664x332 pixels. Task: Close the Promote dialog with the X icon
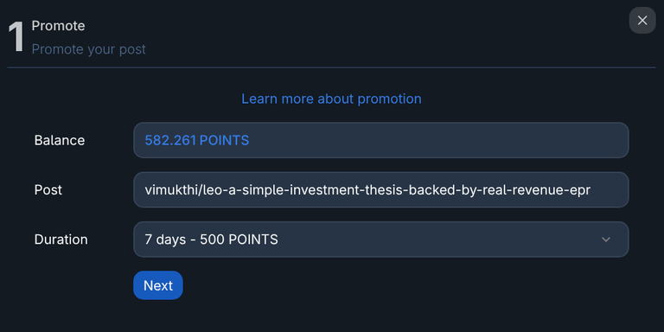point(642,21)
